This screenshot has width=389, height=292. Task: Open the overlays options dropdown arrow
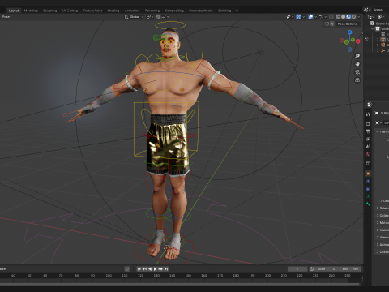coord(315,17)
